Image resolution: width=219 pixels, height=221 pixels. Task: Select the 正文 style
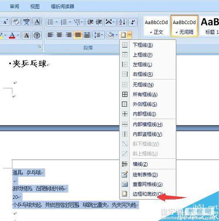156,26
